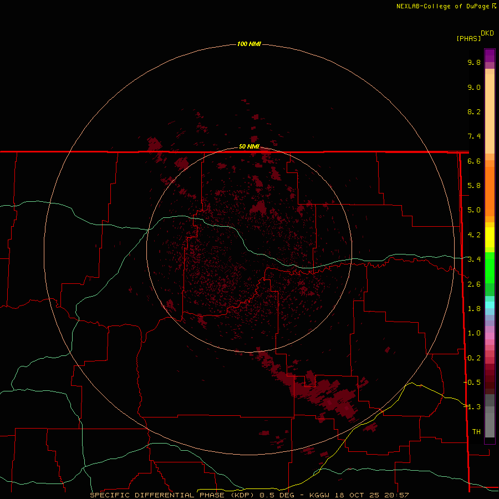Pick the cyan color band of the legend
This screenshot has height=499, width=499.
point(490,305)
